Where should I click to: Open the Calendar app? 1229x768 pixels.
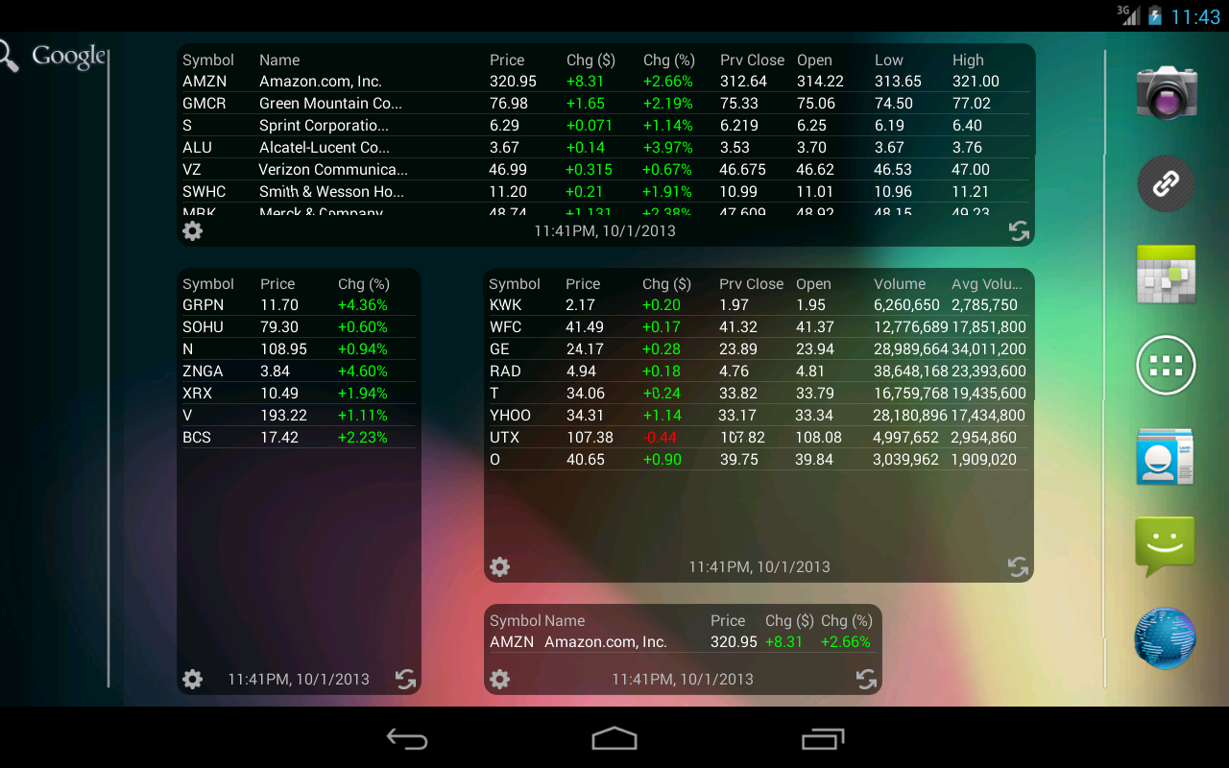pyautogui.click(x=1166, y=275)
